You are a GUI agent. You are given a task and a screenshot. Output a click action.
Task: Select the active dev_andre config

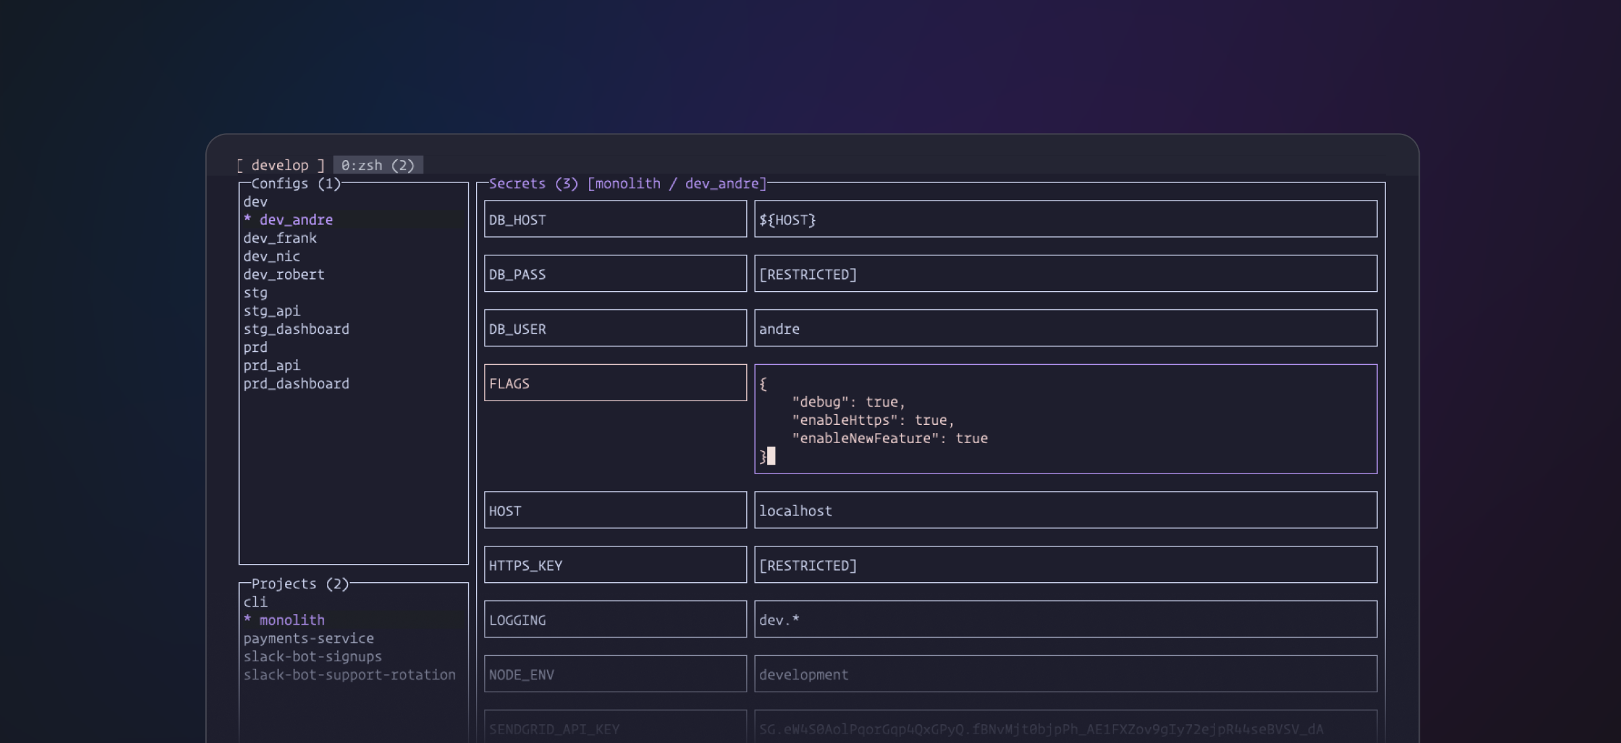[296, 220]
